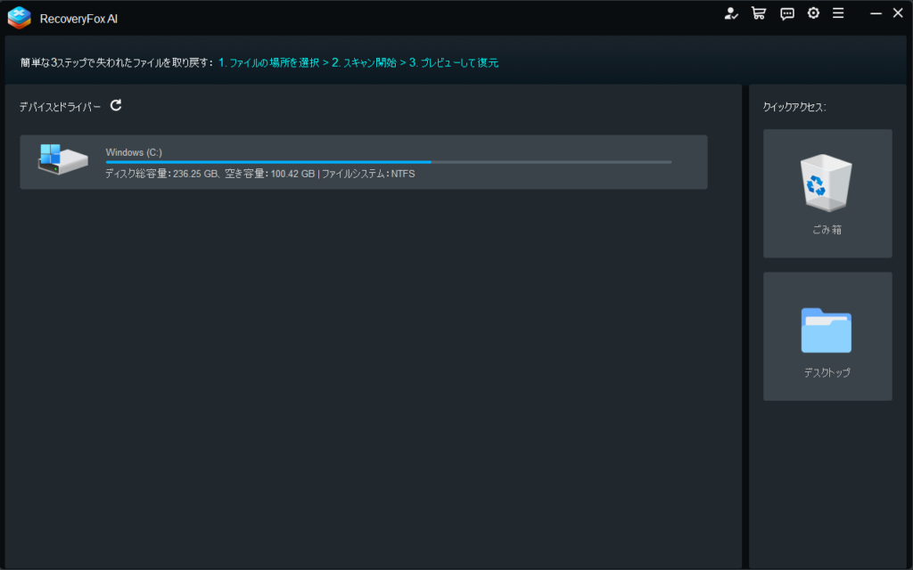913x570 pixels.
Task: Click the RecoveryFox AI logo icon
Action: point(19,17)
